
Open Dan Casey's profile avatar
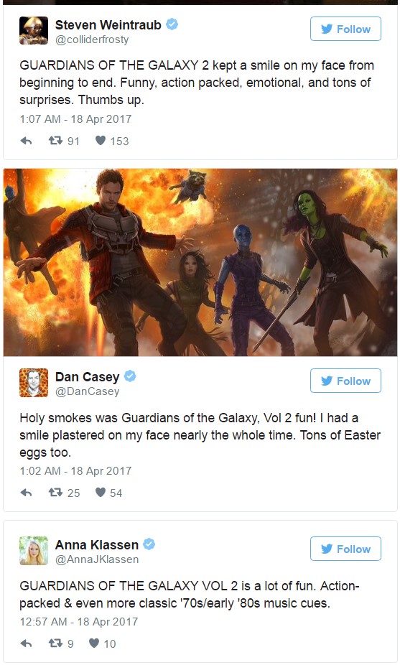coord(34,383)
